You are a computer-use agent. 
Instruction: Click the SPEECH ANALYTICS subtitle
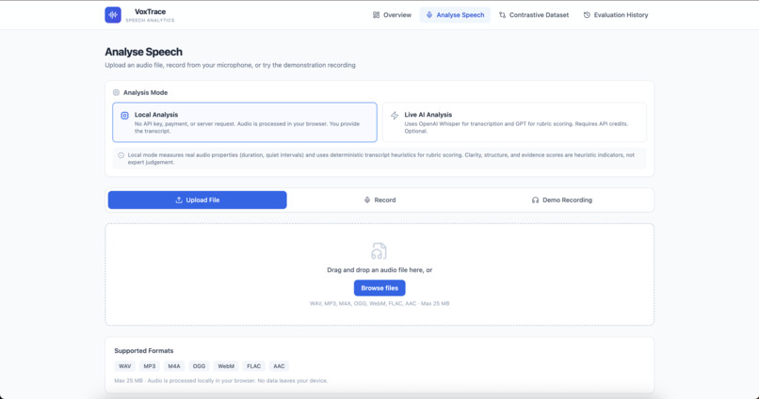coord(150,21)
